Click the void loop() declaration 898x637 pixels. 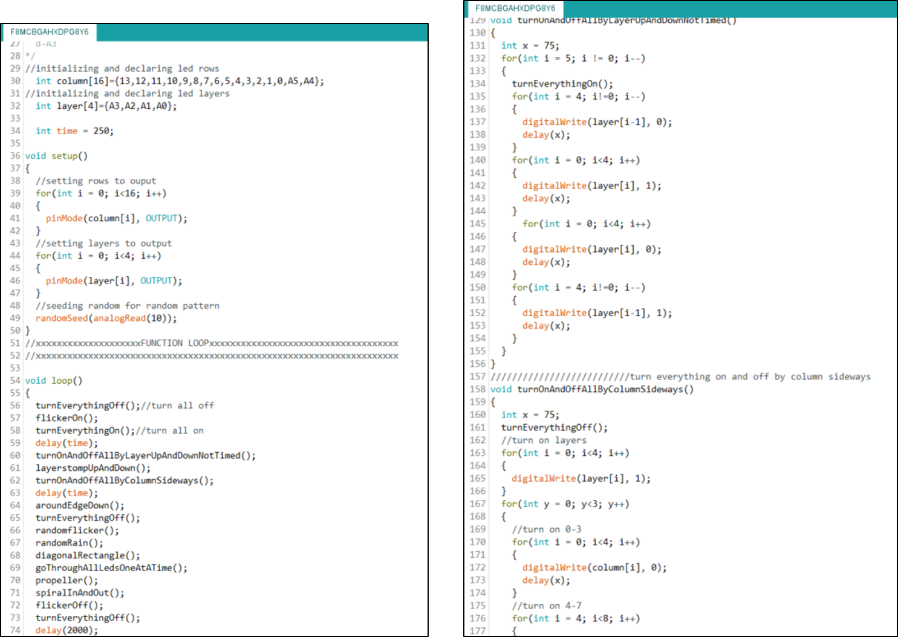coord(54,381)
